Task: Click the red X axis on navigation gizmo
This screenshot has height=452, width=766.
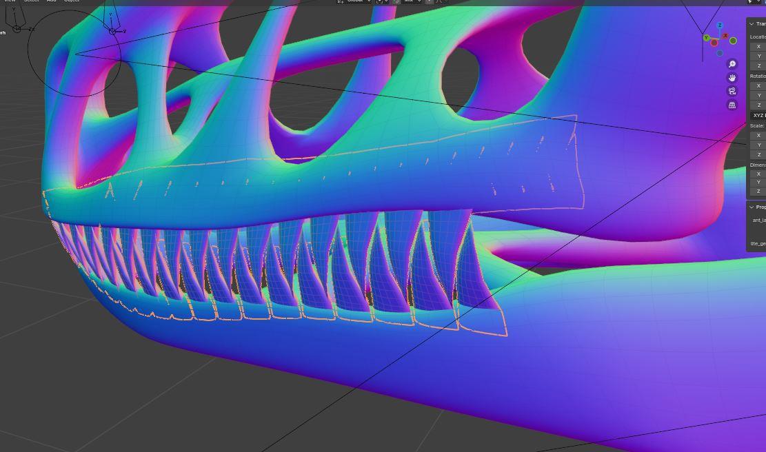Action: (x=725, y=36)
